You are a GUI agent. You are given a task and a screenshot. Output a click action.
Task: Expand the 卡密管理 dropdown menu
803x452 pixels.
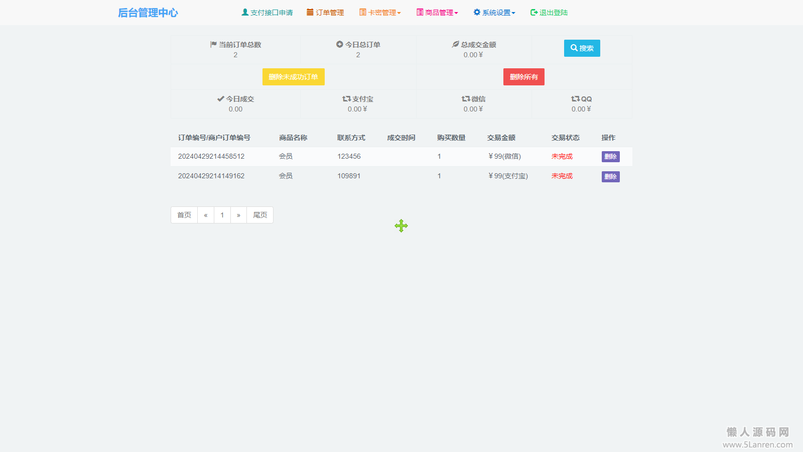point(380,13)
